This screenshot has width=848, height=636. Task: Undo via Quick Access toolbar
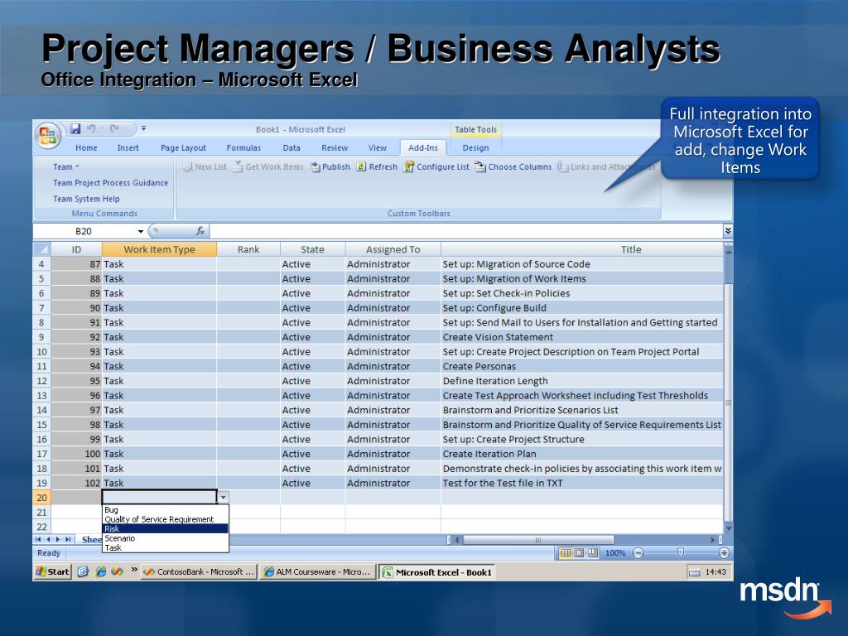pos(91,128)
